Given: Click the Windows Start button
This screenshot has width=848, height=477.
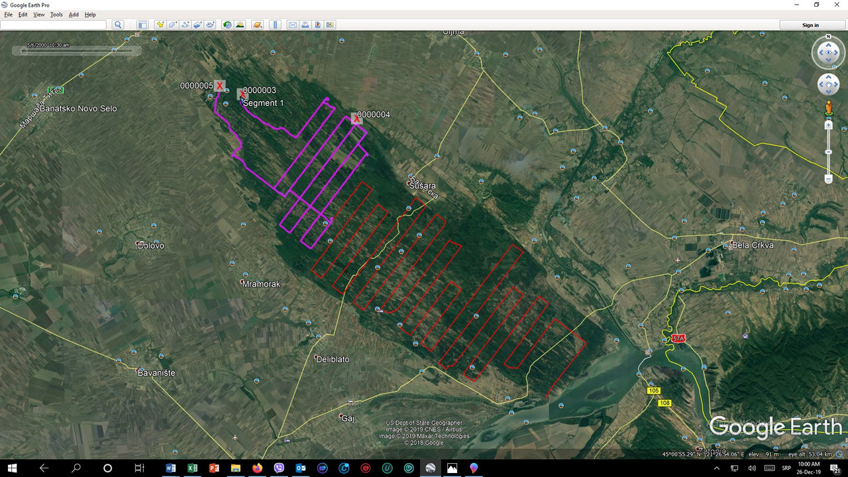Looking at the screenshot, I should 12,468.
